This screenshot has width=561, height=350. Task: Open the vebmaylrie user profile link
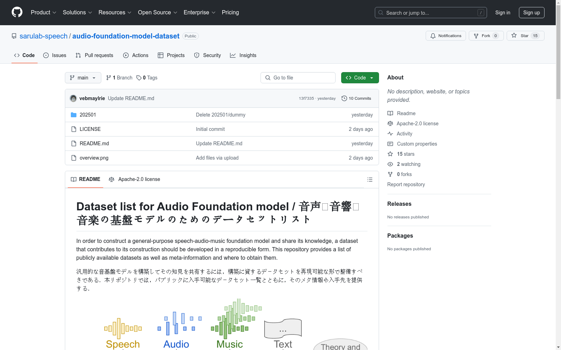tap(92, 98)
